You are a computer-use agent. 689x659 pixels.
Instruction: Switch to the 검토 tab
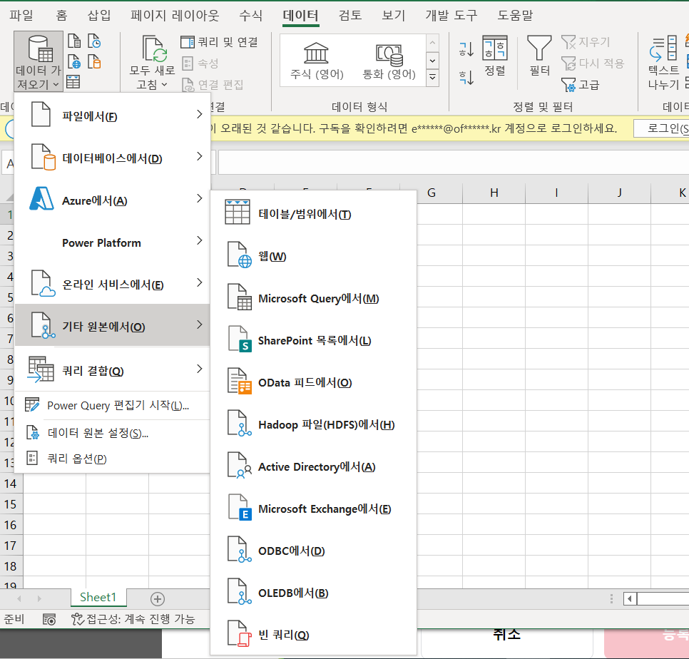click(x=349, y=16)
